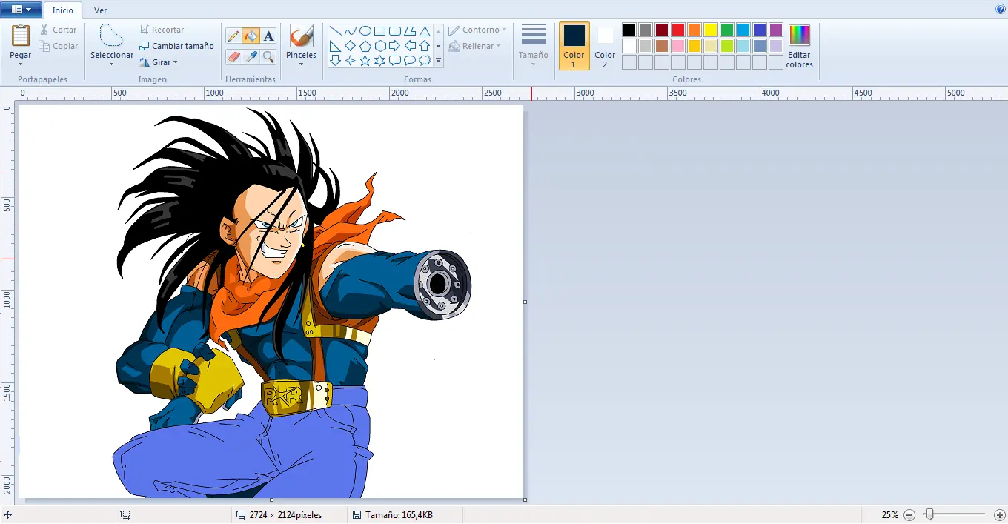Select the Pencil tool
Image resolution: width=1008 pixels, height=524 pixels.
pyautogui.click(x=233, y=36)
